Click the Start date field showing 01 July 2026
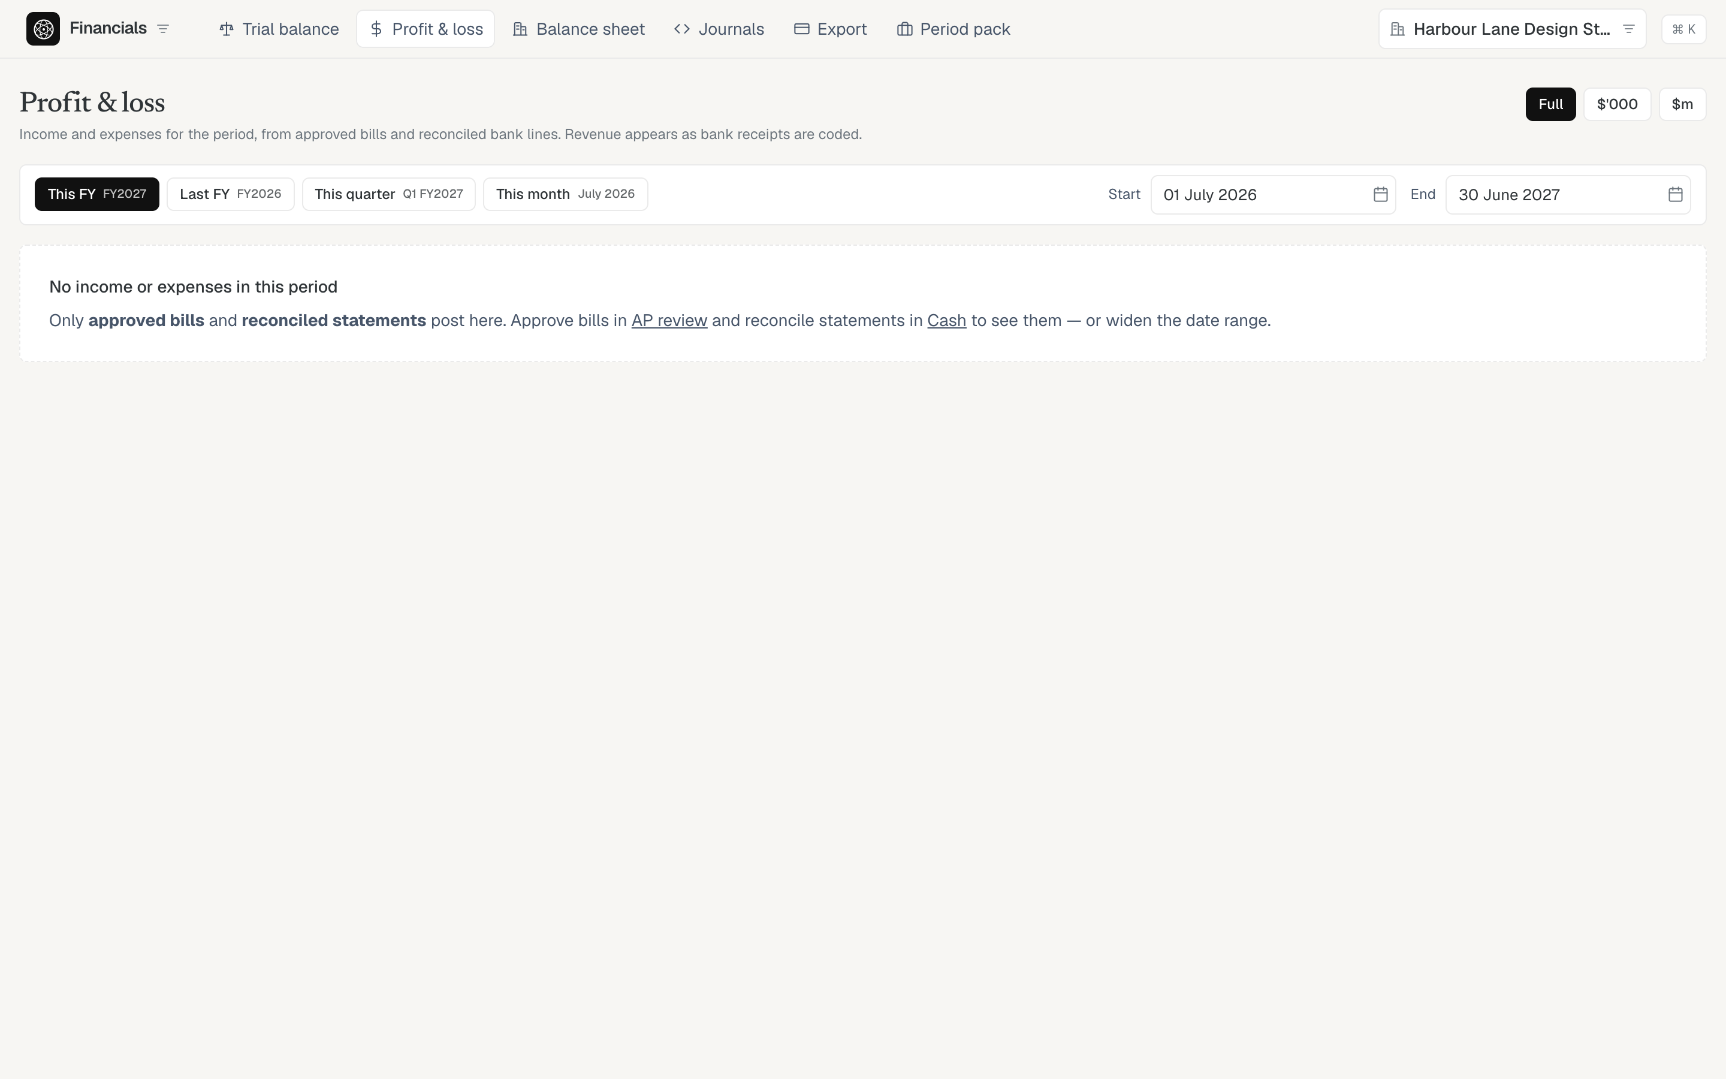1726x1079 pixels. [x=1272, y=195]
